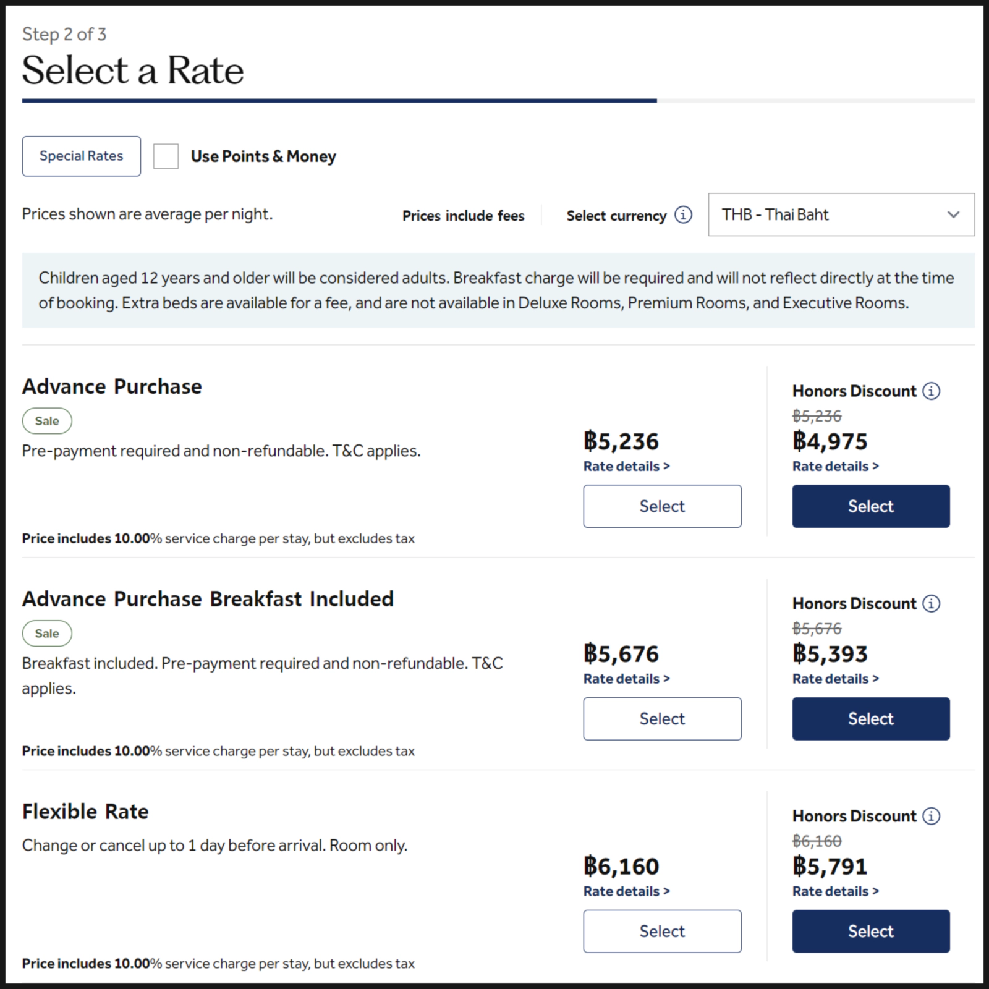Click info icon beside Advance Purchase Honors Discount
This screenshot has height=989, width=989.
pos(931,391)
